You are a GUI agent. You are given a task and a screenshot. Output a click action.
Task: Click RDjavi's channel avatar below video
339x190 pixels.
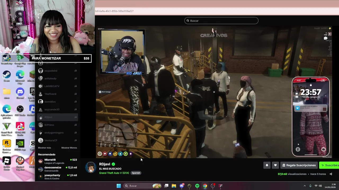(91, 167)
